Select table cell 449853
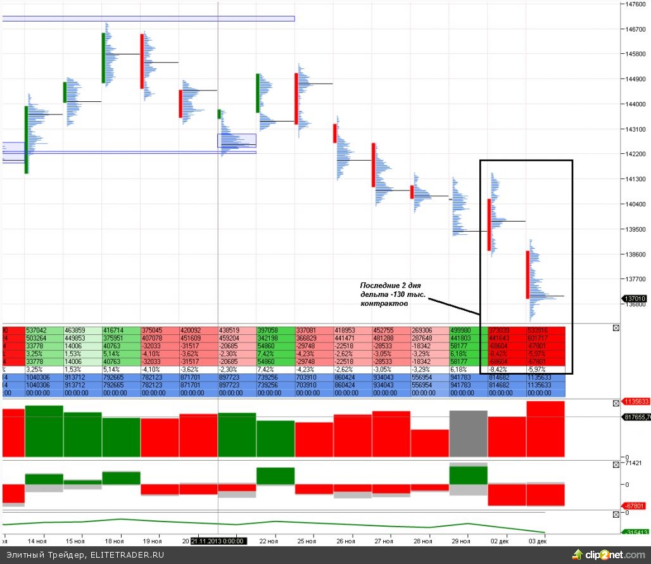The width and height of the screenshot is (651, 564). click(x=82, y=338)
